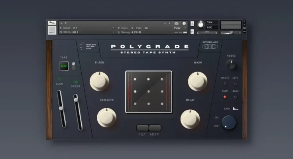293x159 pixels.
Task: Click the Slur slider handle
Action: coord(61,108)
